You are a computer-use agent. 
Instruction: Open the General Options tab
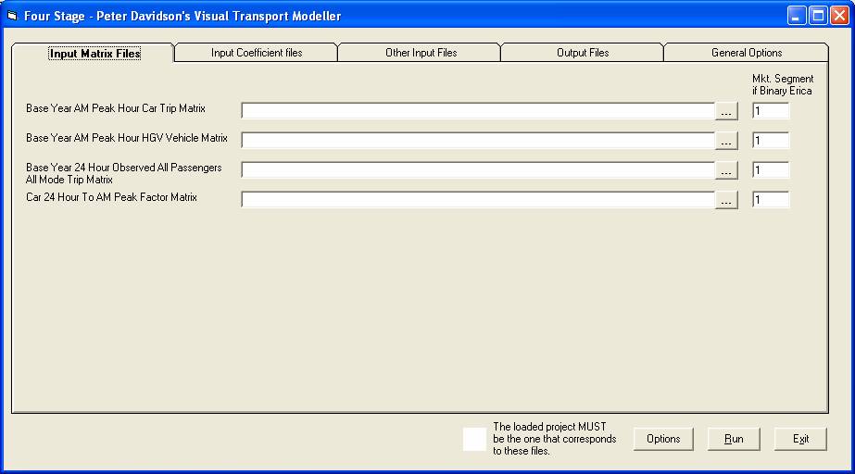click(x=746, y=53)
